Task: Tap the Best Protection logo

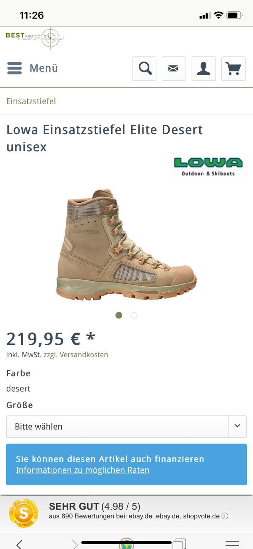Action: pyautogui.click(x=35, y=38)
